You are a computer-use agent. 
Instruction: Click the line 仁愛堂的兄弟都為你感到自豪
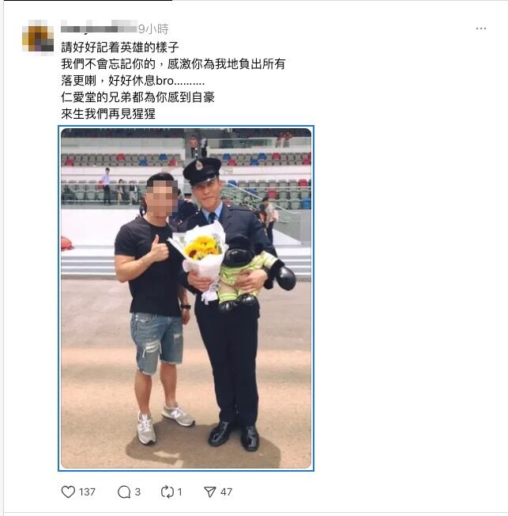pos(137,97)
